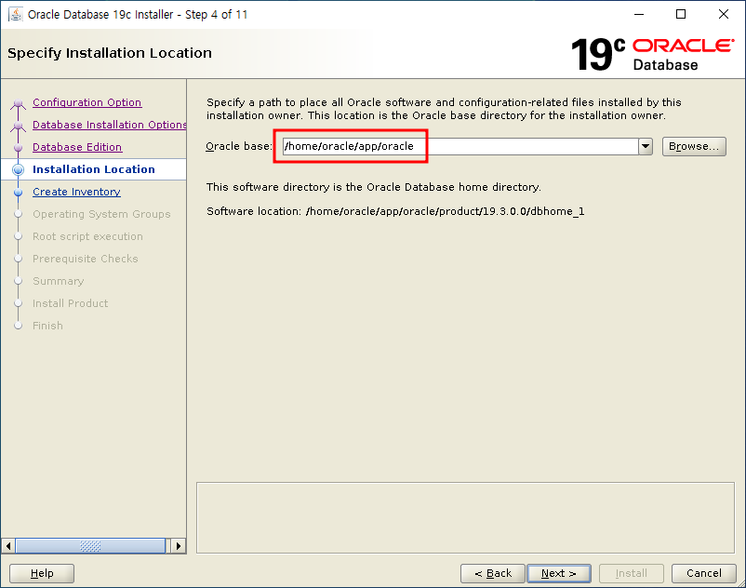Select the Installation Location step
The width and height of the screenshot is (746, 588).
coord(94,169)
